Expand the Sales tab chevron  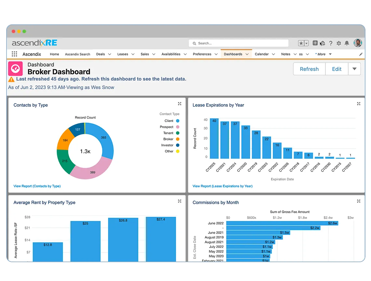(154, 54)
